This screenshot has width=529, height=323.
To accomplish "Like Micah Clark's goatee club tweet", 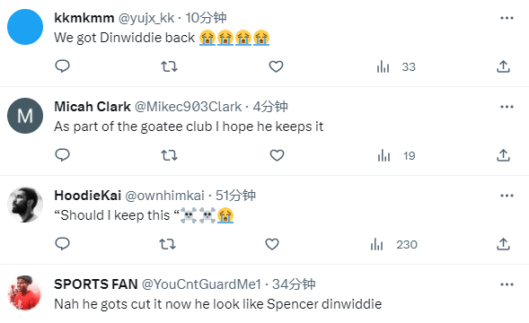I will [x=277, y=155].
